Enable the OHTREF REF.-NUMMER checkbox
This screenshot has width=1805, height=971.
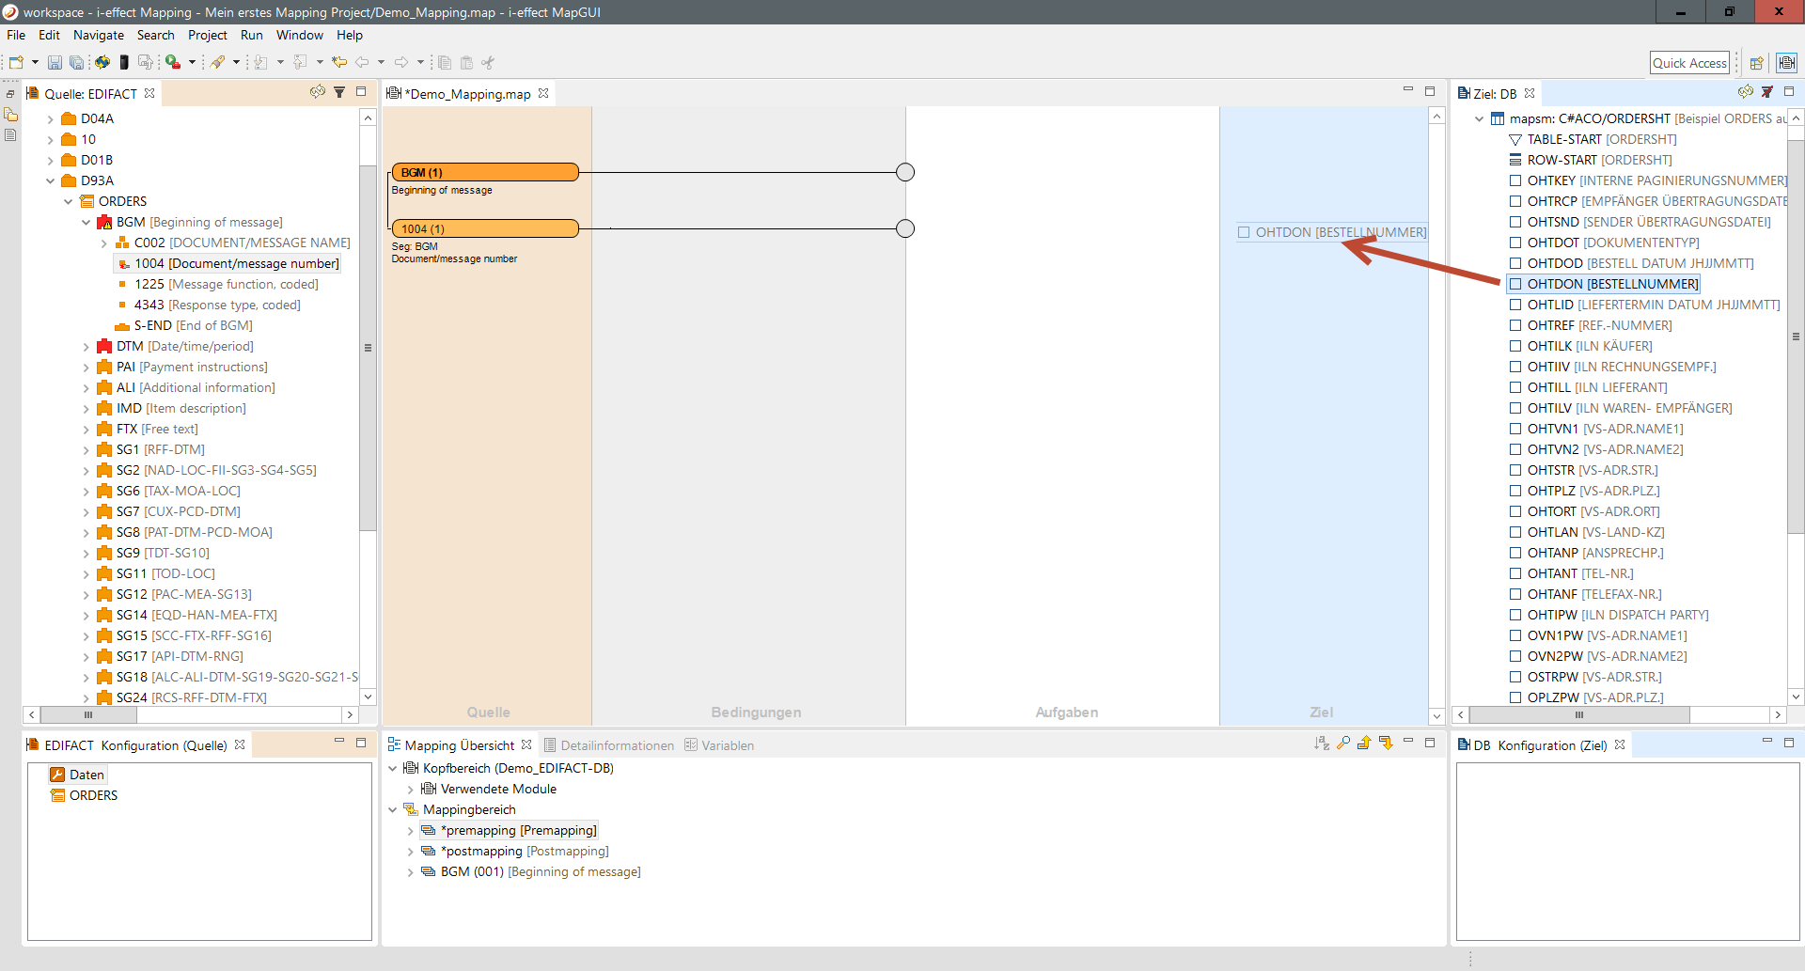pyautogui.click(x=1515, y=325)
